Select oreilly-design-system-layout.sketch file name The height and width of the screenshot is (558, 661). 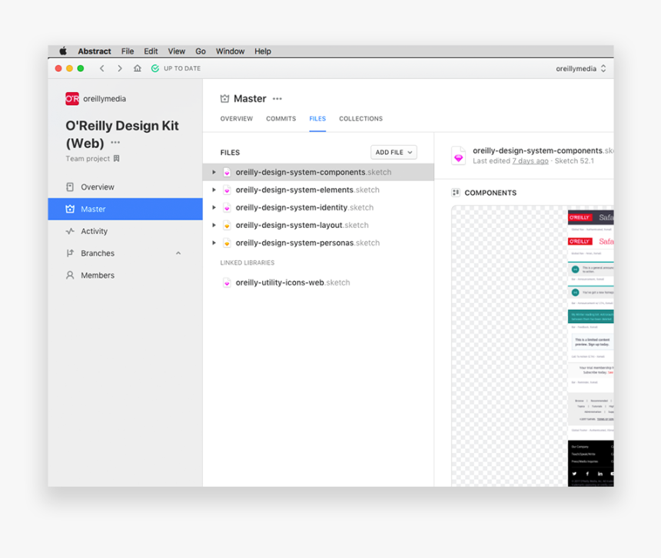pos(302,225)
